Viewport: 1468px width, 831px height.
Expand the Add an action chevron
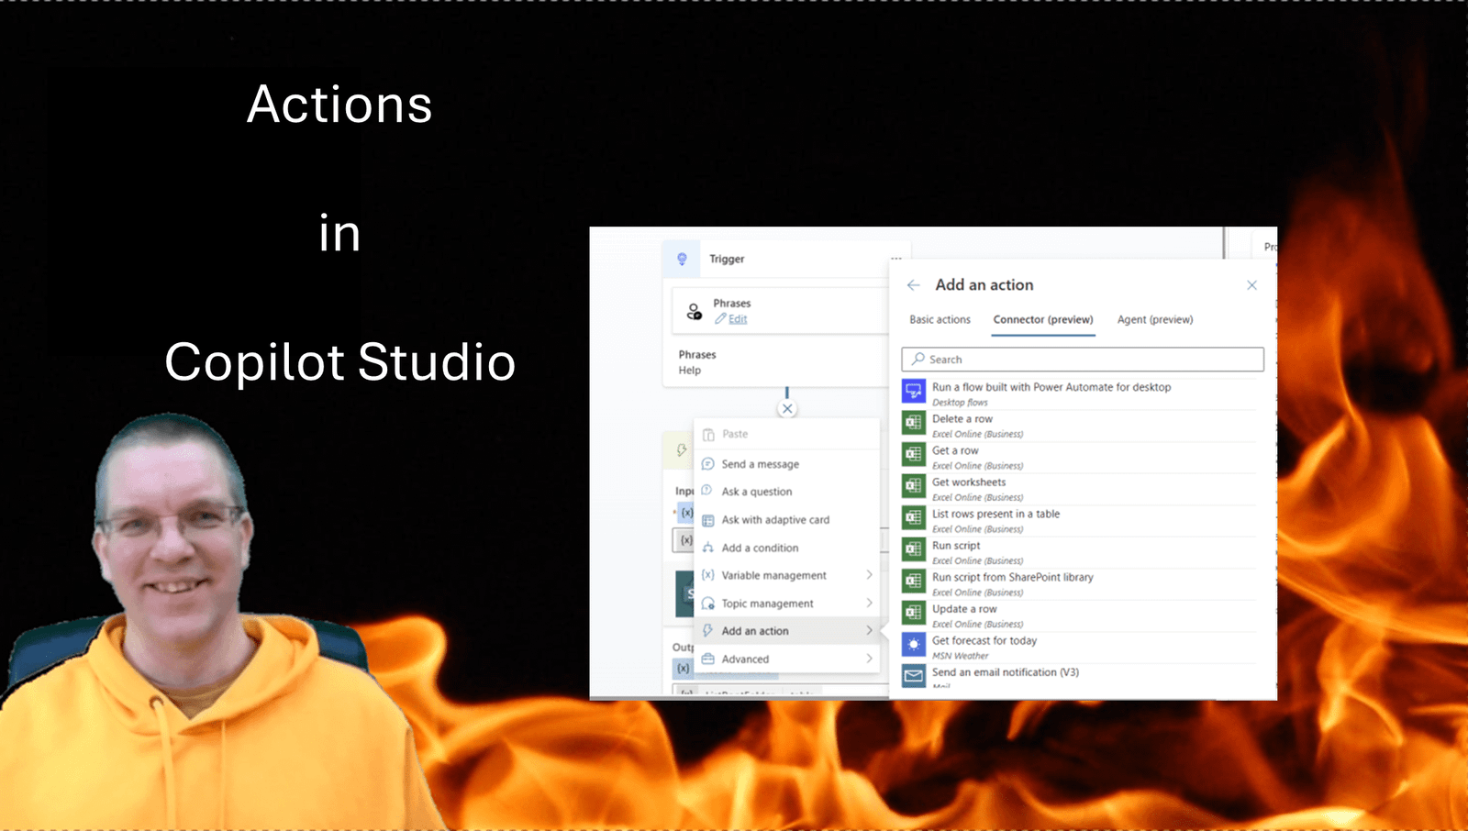869,630
